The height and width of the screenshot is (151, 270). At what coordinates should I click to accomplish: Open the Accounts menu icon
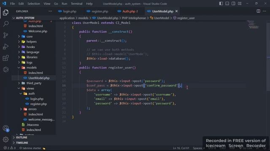click(x=5, y=128)
